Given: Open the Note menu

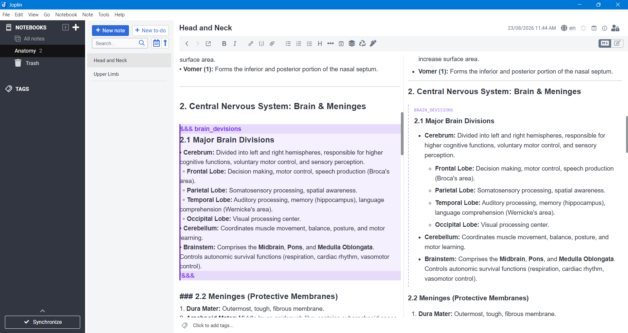Looking at the screenshot, I should click(x=87, y=15).
